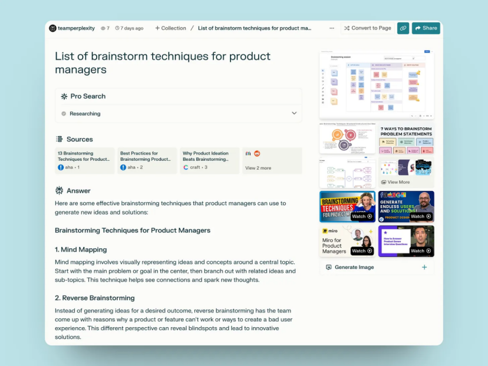Open the three-dot more options menu

[332, 28]
